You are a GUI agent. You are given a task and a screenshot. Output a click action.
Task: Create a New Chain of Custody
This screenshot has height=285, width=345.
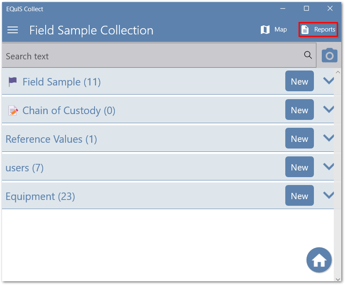click(x=299, y=110)
